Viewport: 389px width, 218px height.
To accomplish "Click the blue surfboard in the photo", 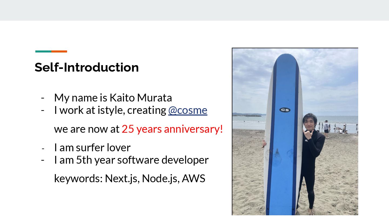I will [x=283, y=135].
